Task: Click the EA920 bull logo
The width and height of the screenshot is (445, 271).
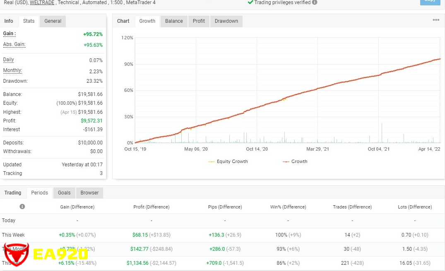Action: (x=16, y=254)
